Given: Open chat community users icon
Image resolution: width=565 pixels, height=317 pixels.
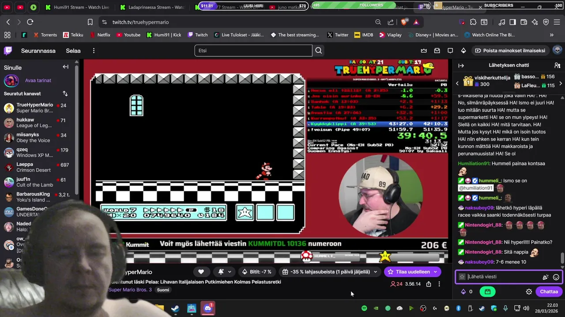Looking at the screenshot, I should coord(557,66).
